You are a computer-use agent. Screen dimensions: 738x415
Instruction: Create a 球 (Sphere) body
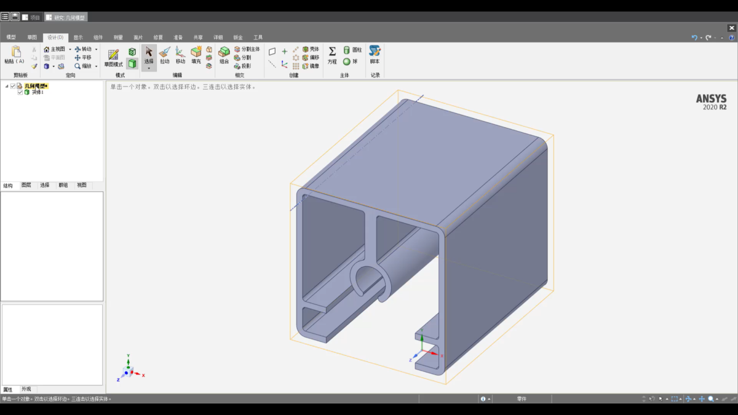(350, 61)
